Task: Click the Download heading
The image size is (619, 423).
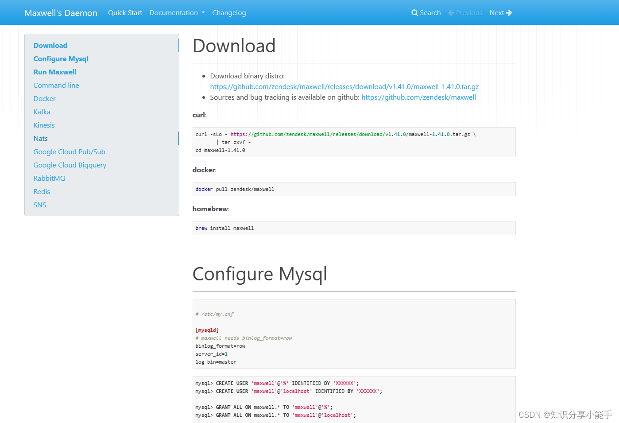Action: (x=234, y=46)
